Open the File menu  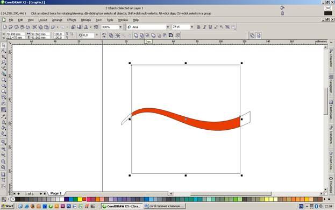point(11,20)
